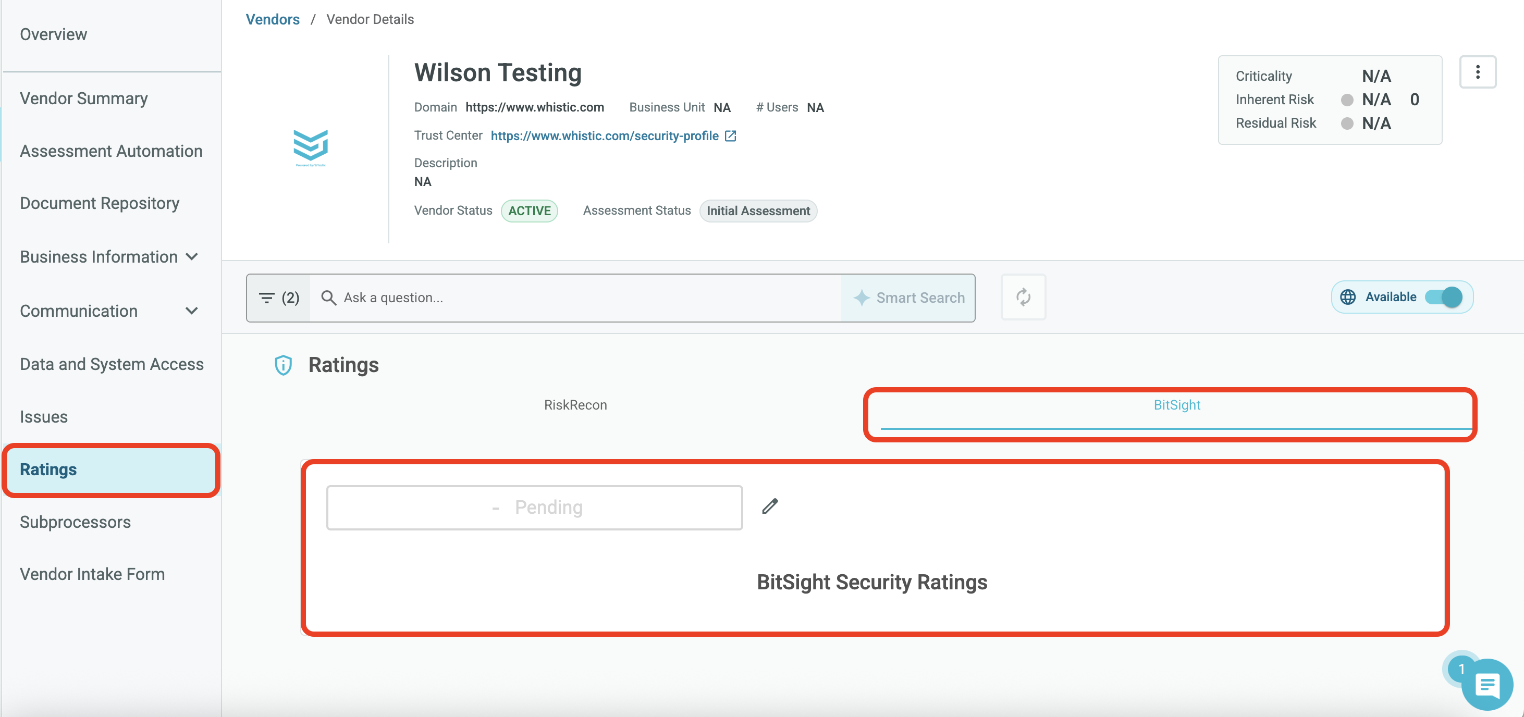Click the shield icon next to Ratings heading
This screenshot has width=1524, height=717.
[x=284, y=365]
